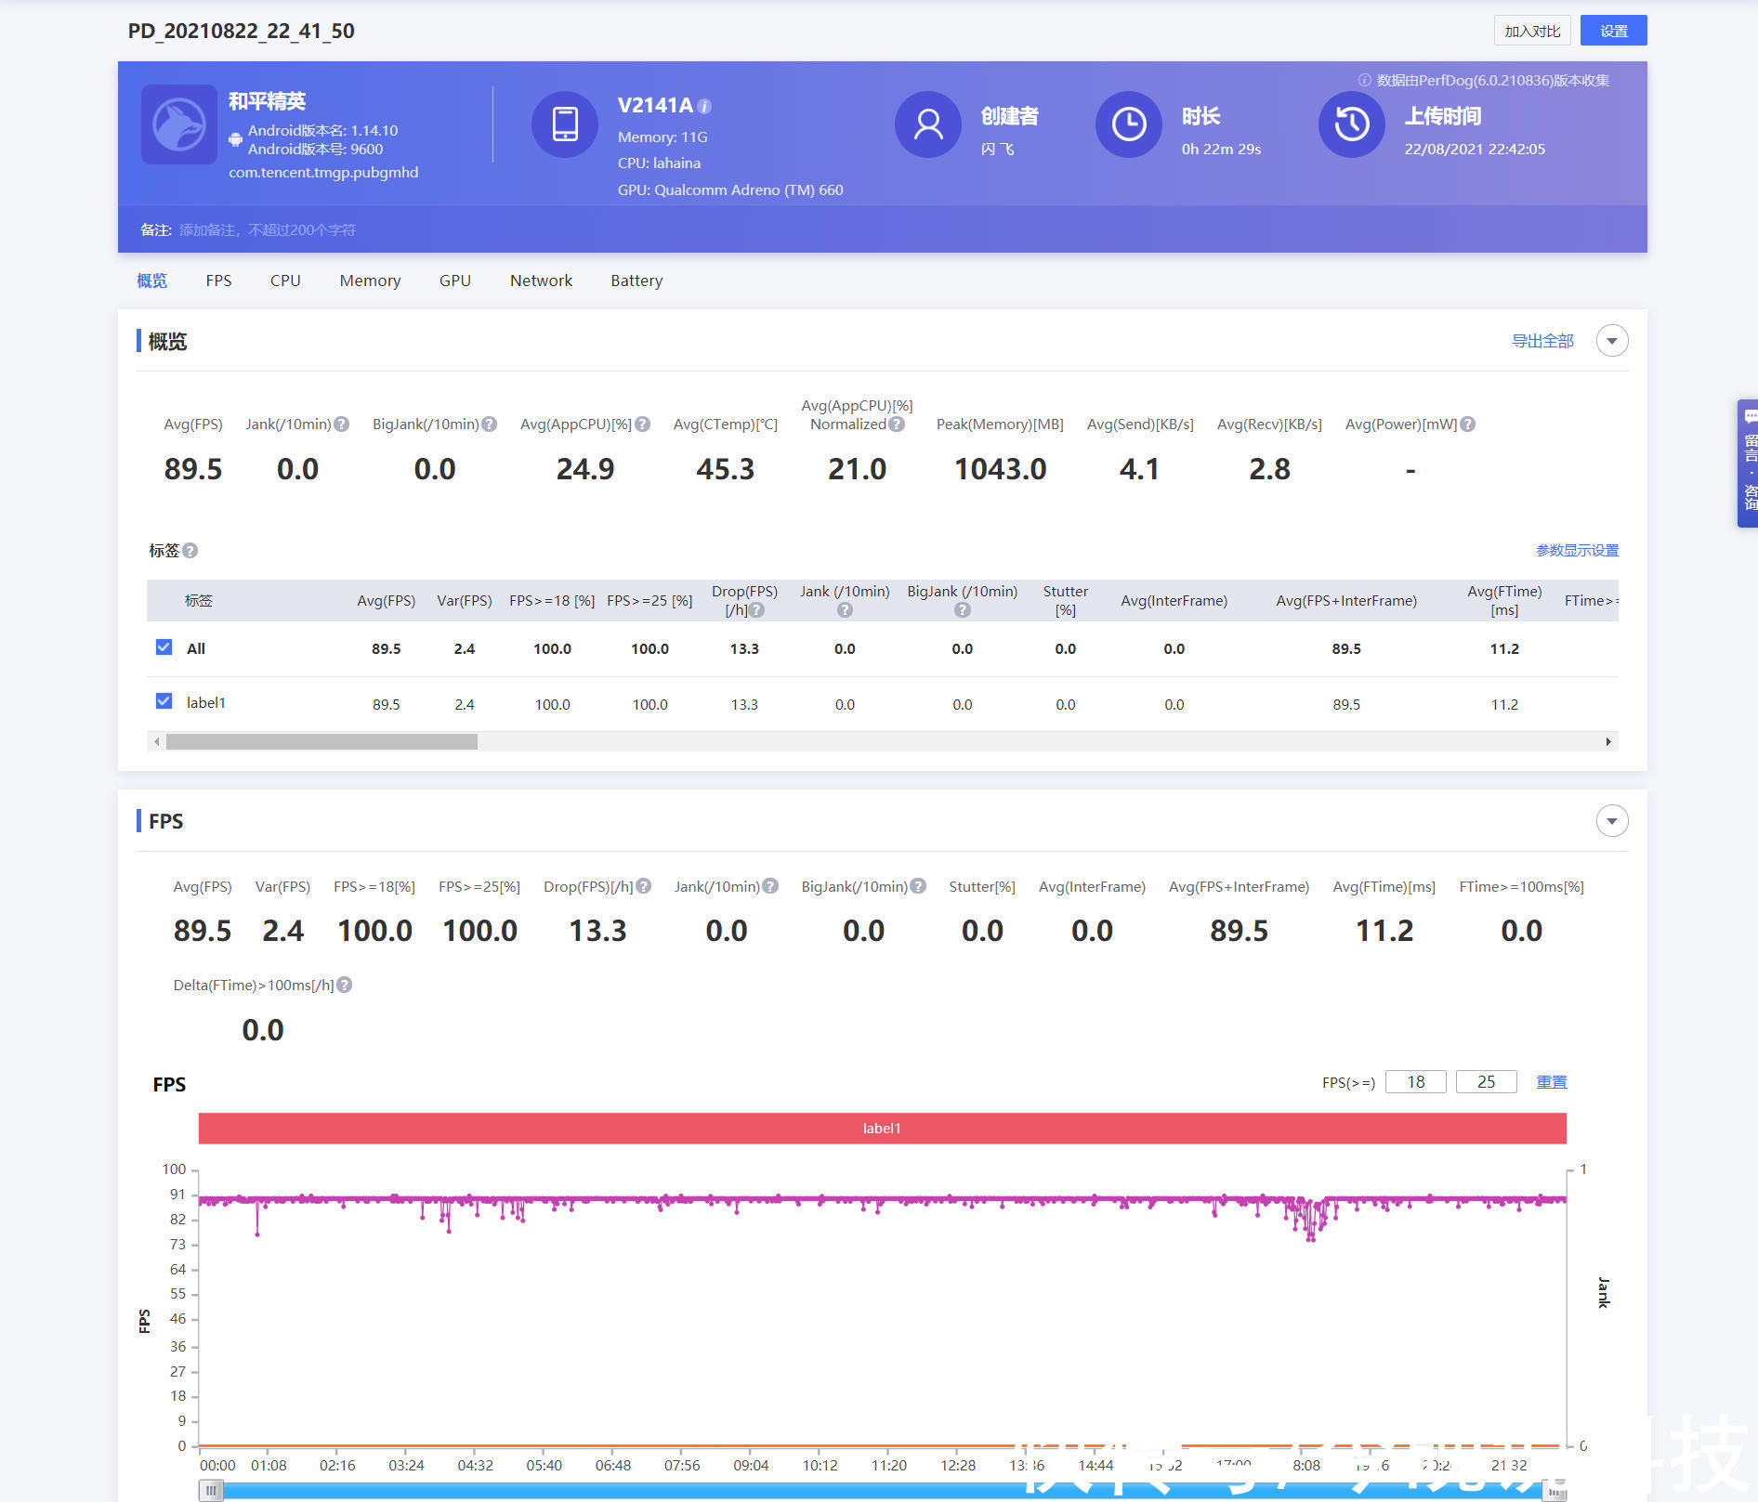This screenshot has height=1502, width=1758.
Task: Click report title PD_20210822_22_41_50
Action: click(x=242, y=31)
